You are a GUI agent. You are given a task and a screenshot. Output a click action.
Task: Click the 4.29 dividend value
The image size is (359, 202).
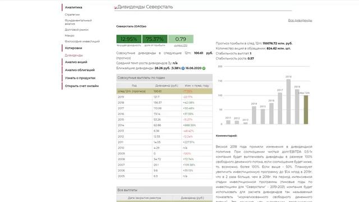pos(157,148)
